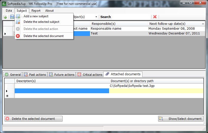The width and height of the screenshot is (208, 133).
Task: Click the clock icon on Future actions tab
Action: tap(51, 74)
